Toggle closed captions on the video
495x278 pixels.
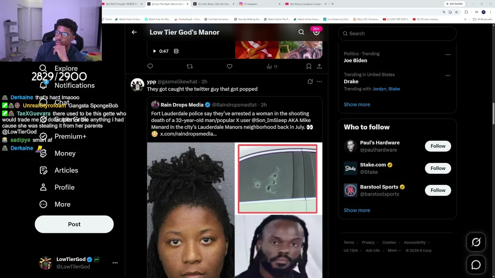click(x=176, y=51)
